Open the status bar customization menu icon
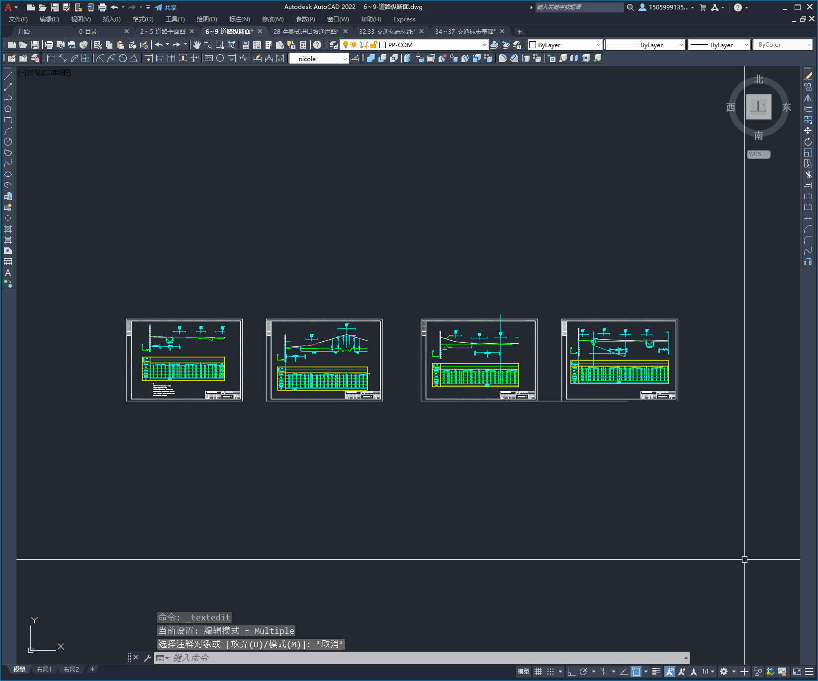Screen dimensions: 818x681 coord(809,672)
